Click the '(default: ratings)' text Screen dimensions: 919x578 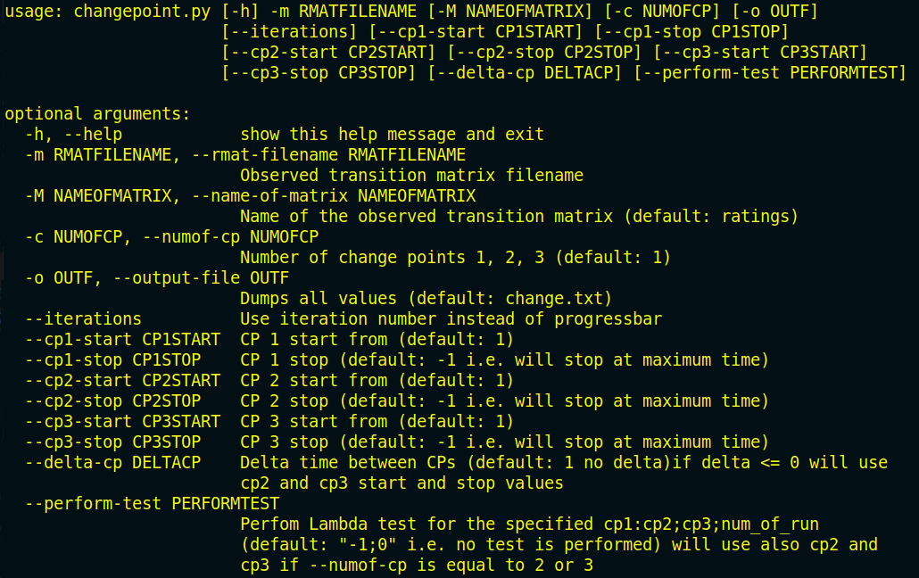(711, 217)
